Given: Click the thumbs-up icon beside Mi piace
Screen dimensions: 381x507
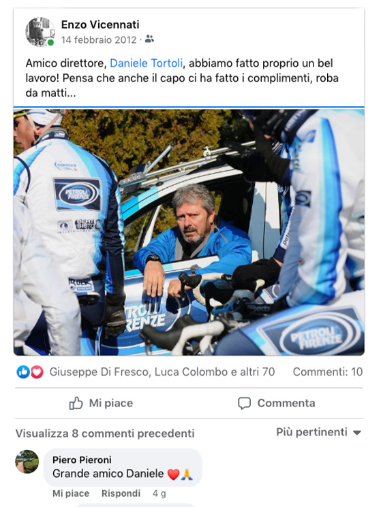Looking at the screenshot, I should 76,403.
